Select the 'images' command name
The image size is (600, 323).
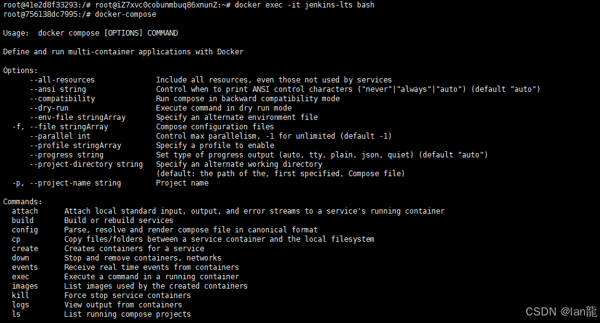[25, 286]
